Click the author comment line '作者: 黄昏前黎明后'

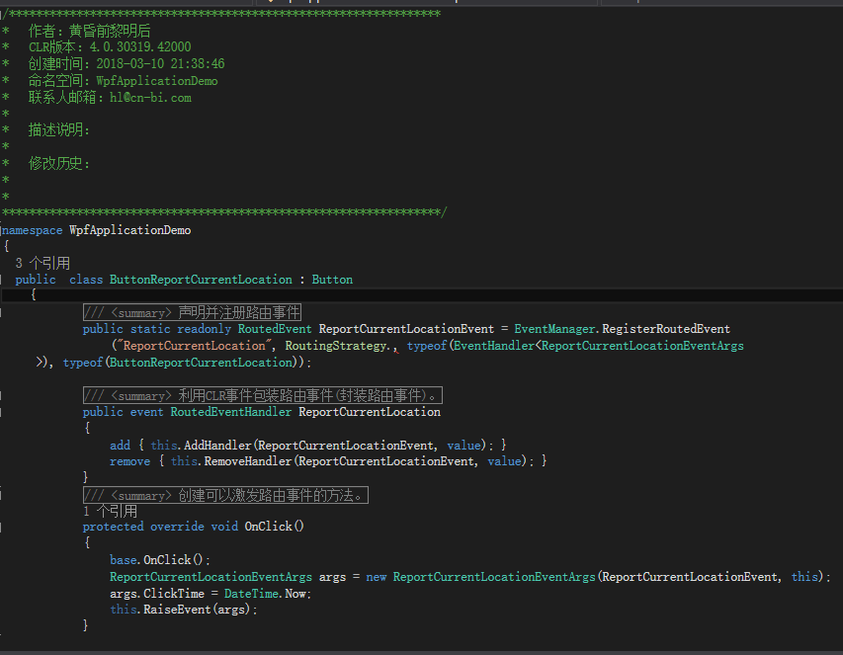coord(89,31)
